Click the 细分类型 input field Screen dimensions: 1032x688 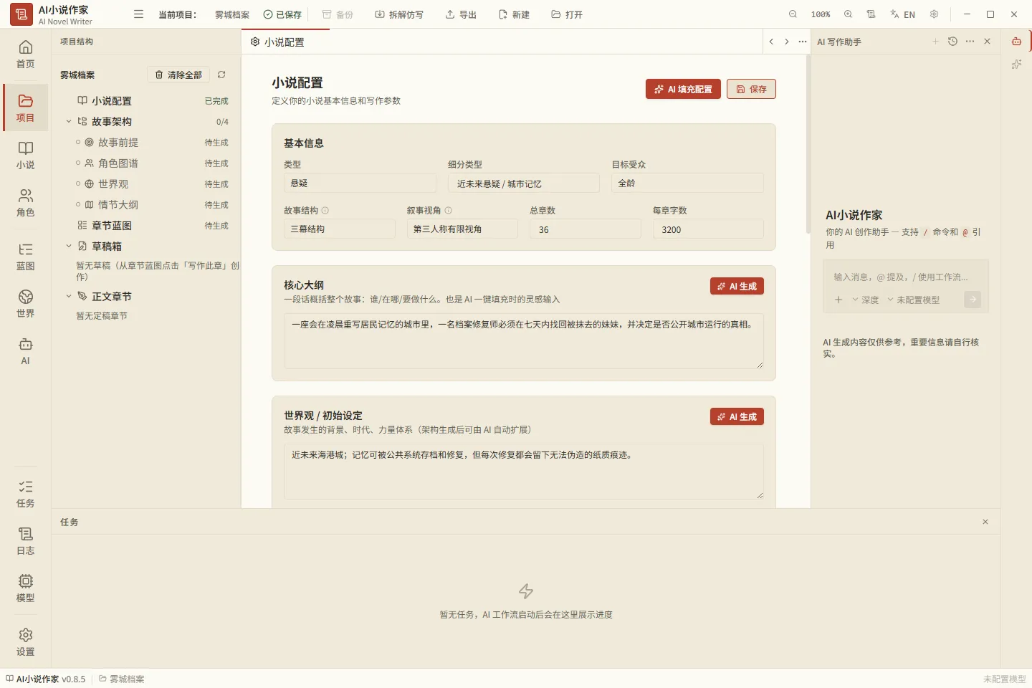tap(524, 183)
